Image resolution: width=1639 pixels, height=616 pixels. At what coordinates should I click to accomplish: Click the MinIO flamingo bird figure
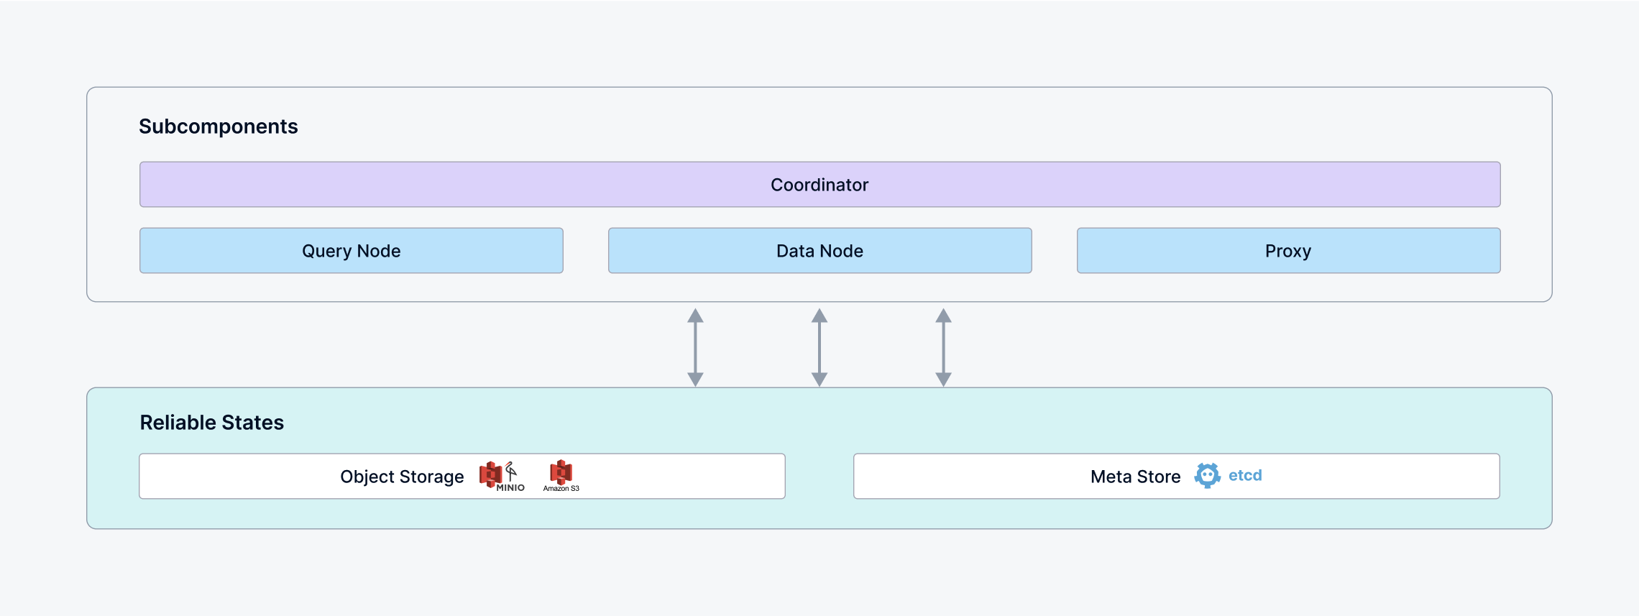pyautogui.click(x=511, y=471)
